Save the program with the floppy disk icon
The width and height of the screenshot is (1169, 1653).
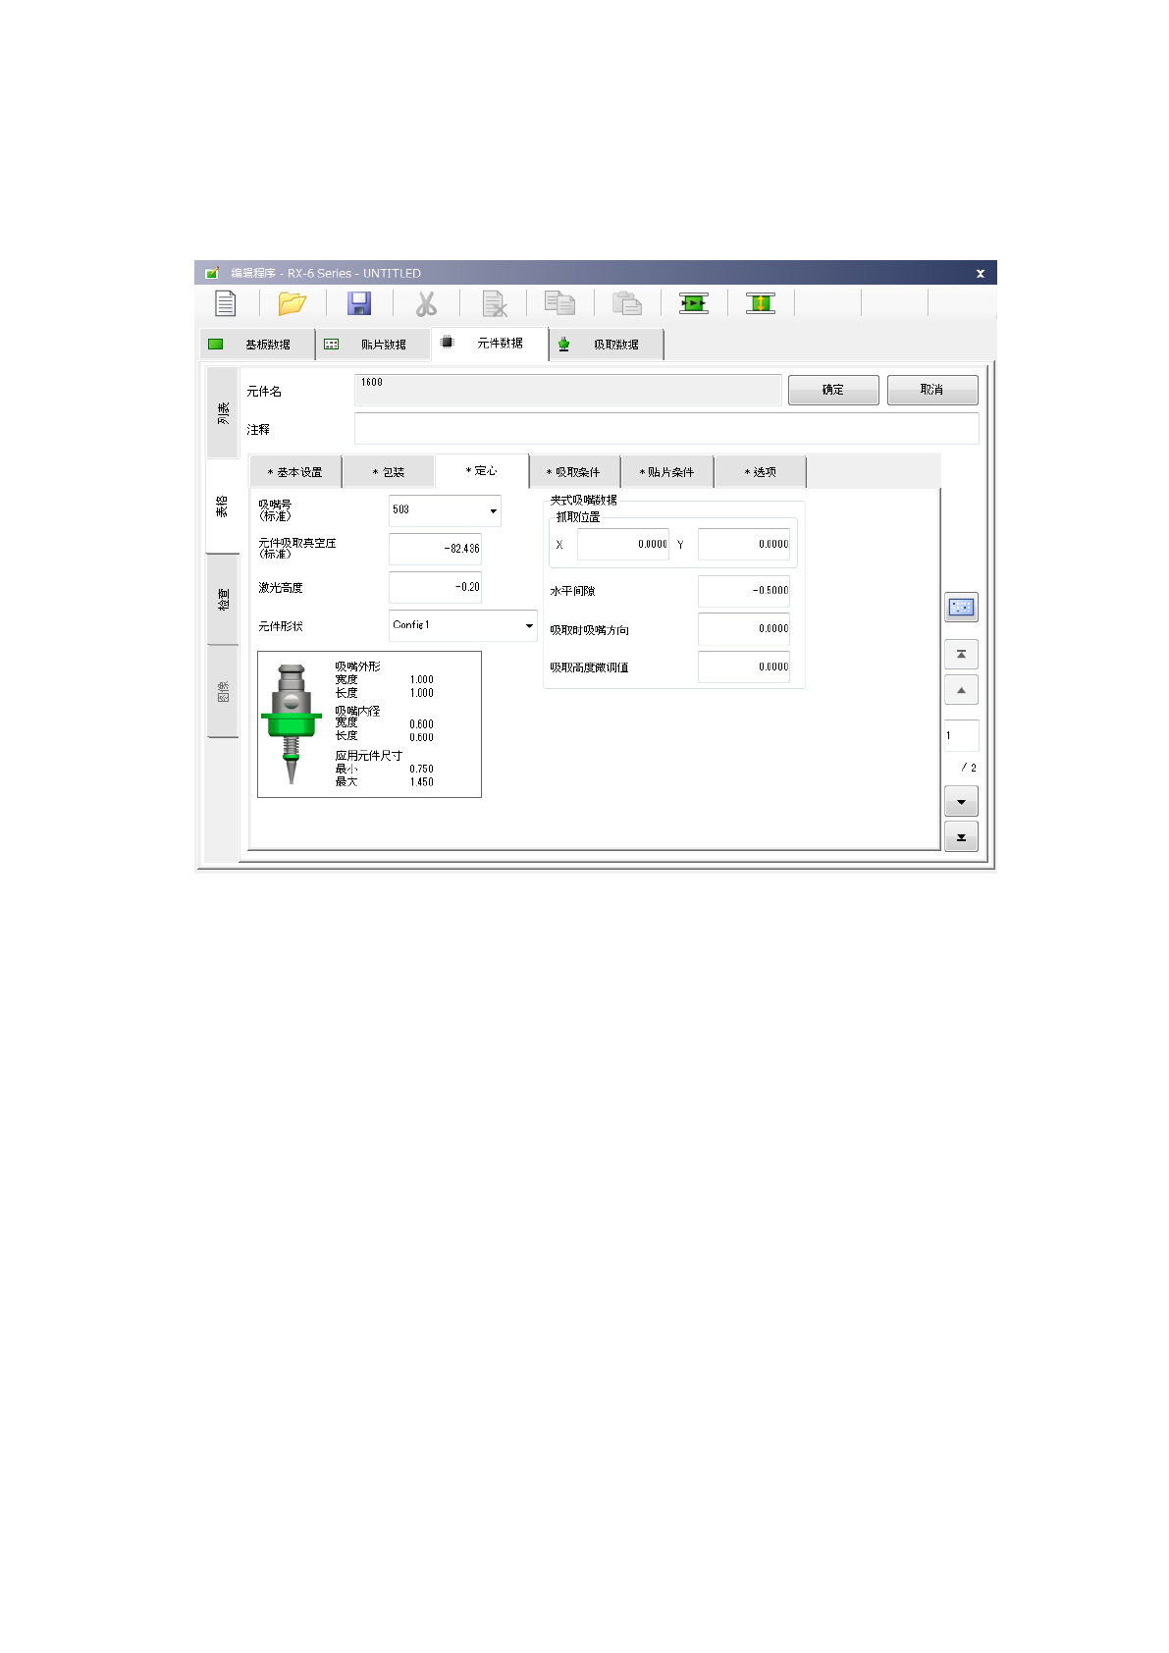pos(359,303)
